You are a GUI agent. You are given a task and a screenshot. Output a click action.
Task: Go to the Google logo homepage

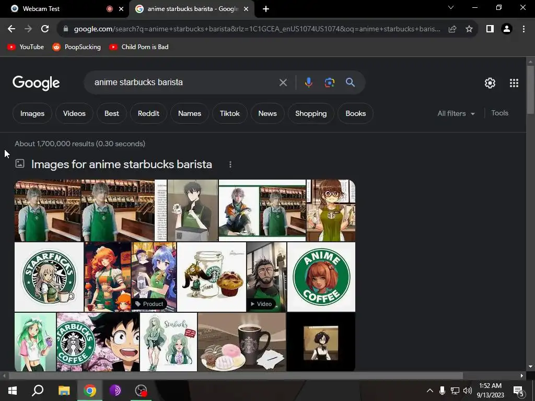pos(36,83)
